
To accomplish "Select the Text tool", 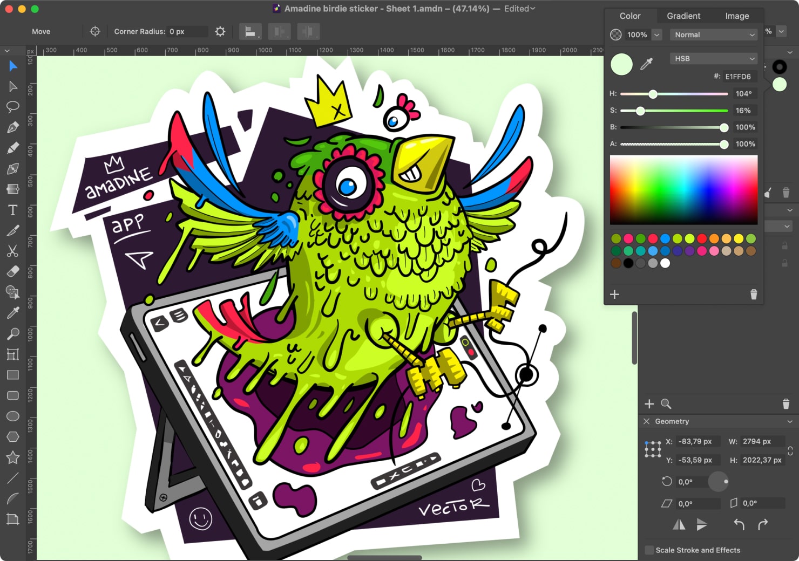I will click(13, 210).
